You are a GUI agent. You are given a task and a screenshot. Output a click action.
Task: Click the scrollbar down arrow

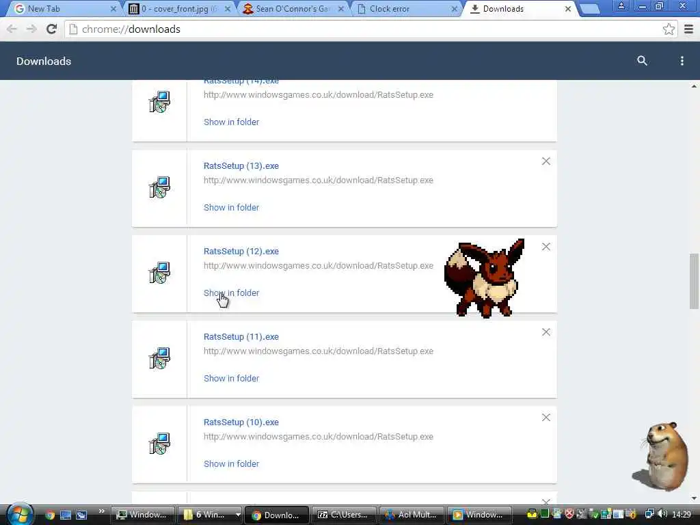pos(694,498)
